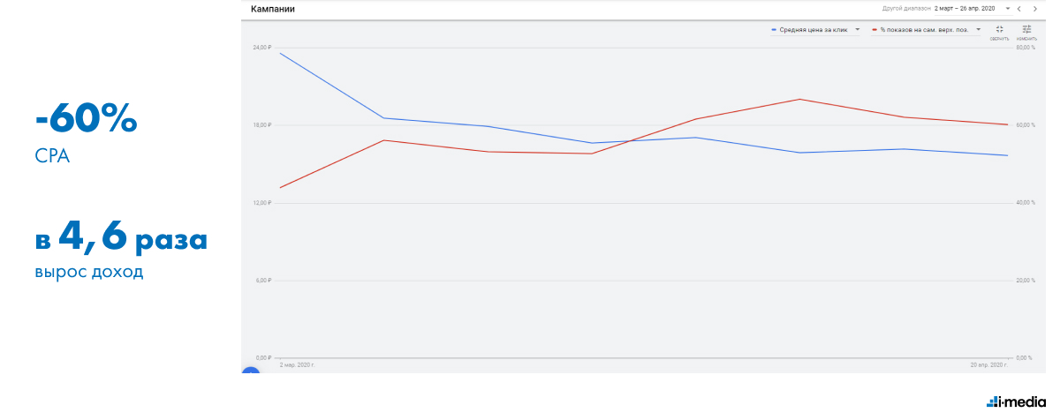Expand the % показов на сам. верх. поз. dropdown
Image resolution: width=1060 pixels, height=420 pixels.
[x=979, y=30]
